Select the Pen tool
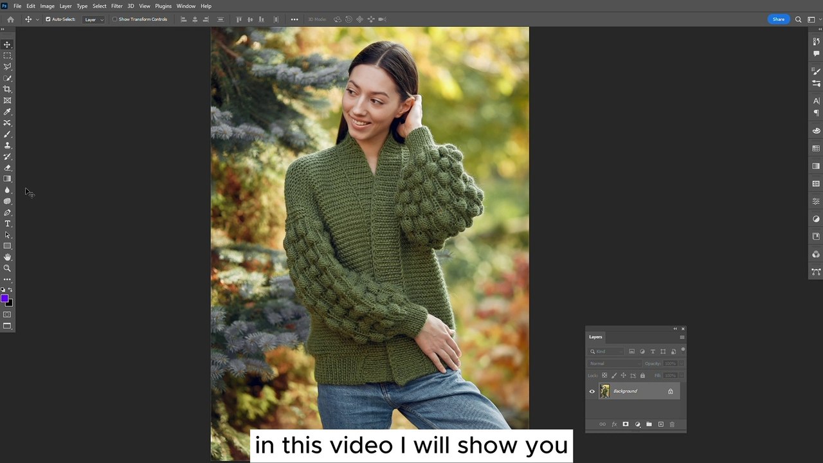Image resolution: width=823 pixels, height=463 pixels. [x=7, y=212]
